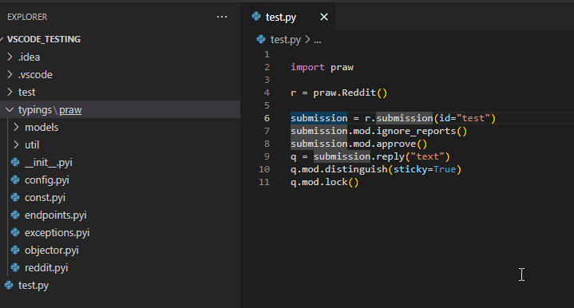Viewport: 574px width, 308px height.
Task: Close the test.py editor tab
Action: coord(324,17)
